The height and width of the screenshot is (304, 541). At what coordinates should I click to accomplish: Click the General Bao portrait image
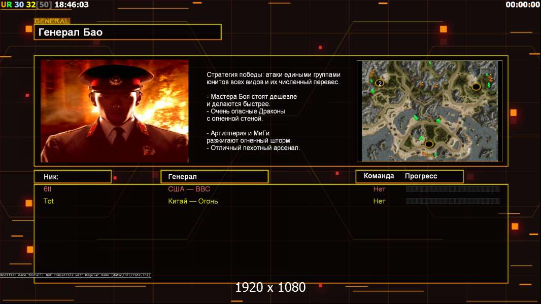point(115,111)
